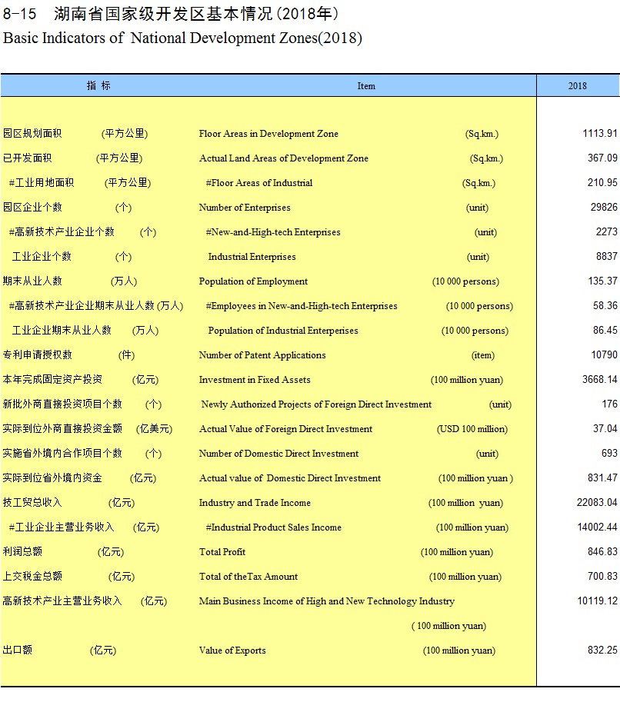
Task: Select the value 86.45
Action: click(x=605, y=330)
